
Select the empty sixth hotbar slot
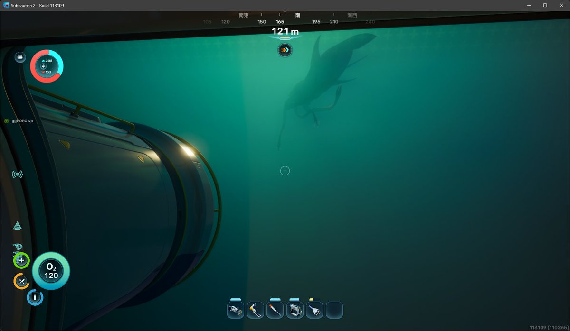pyautogui.click(x=334, y=310)
